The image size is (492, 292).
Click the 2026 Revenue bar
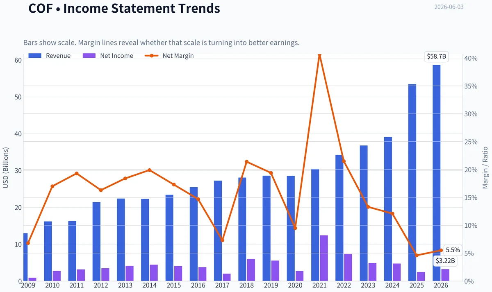click(x=437, y=173)
